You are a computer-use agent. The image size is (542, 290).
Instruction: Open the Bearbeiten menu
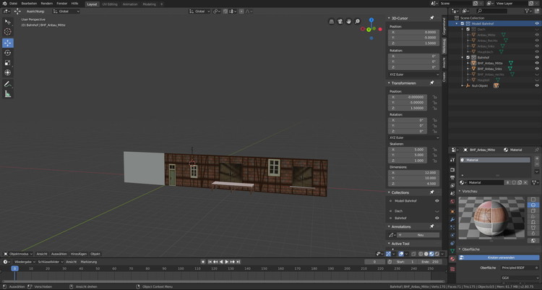29,4
